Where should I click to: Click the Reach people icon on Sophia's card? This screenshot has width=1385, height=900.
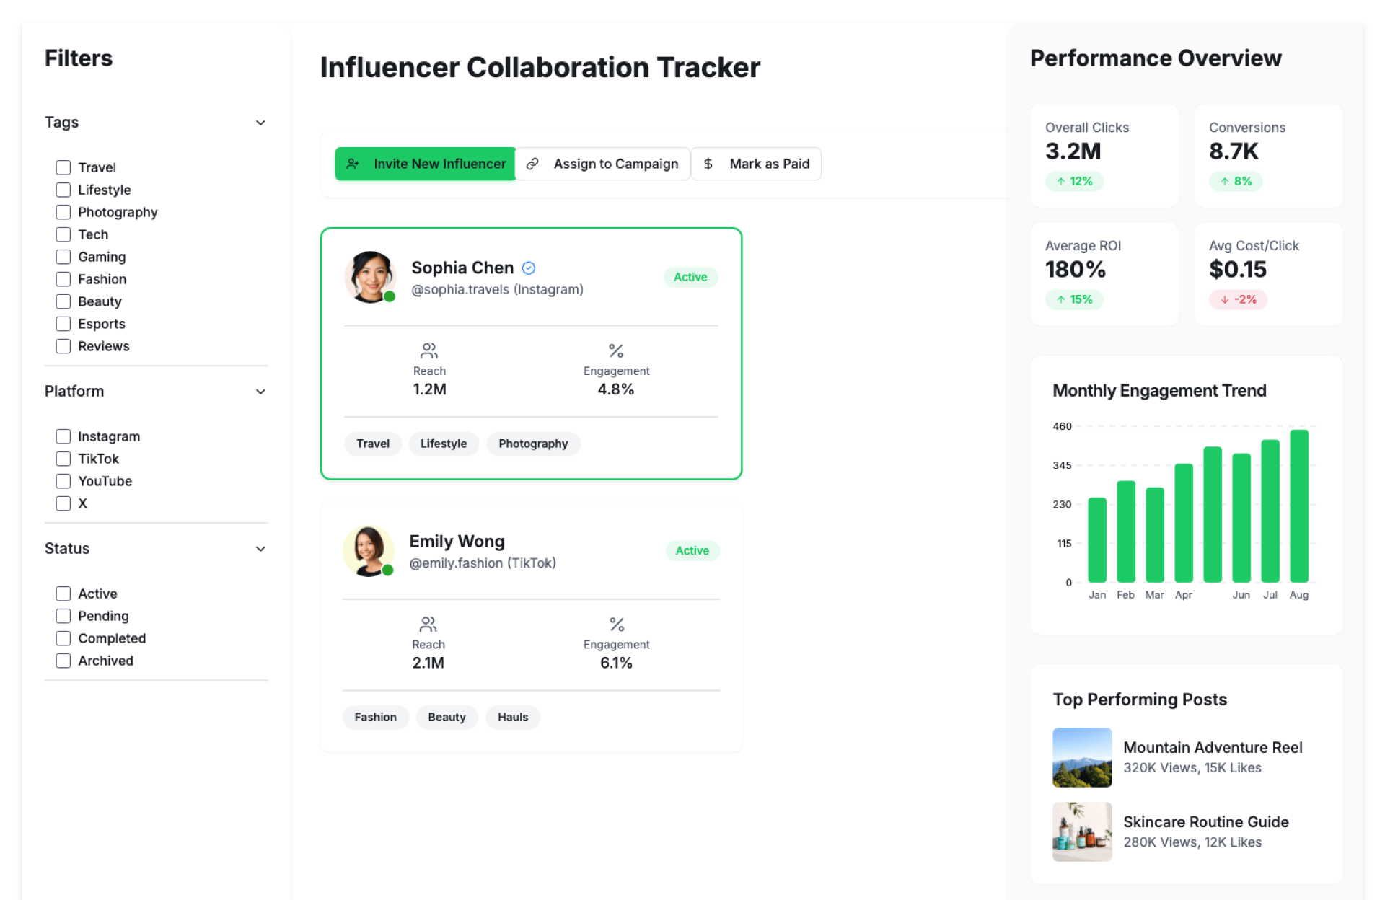coord(429,351)
